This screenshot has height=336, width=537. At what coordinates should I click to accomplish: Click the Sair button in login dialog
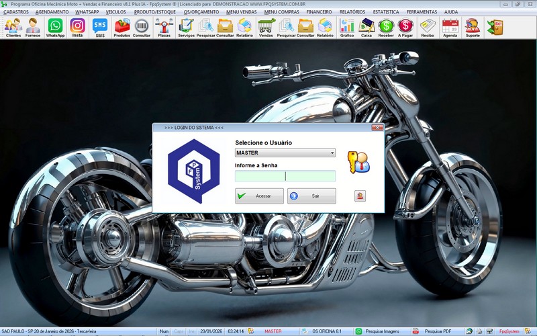click(311, 196)
